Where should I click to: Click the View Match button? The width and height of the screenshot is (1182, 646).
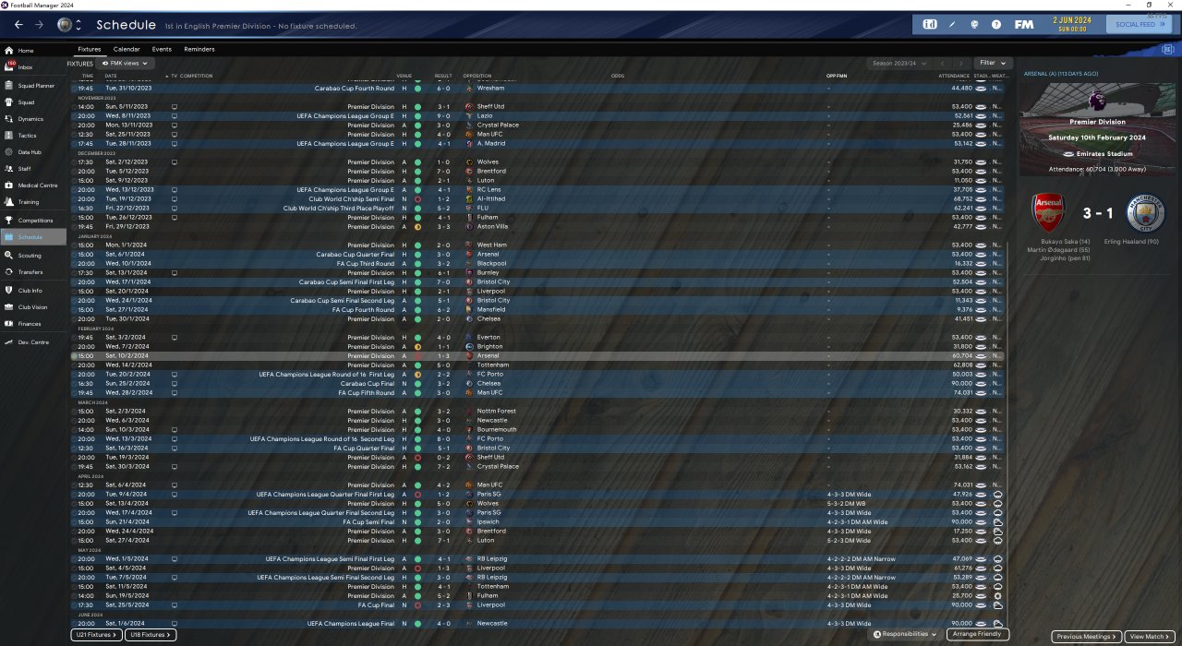[1151, 637]
